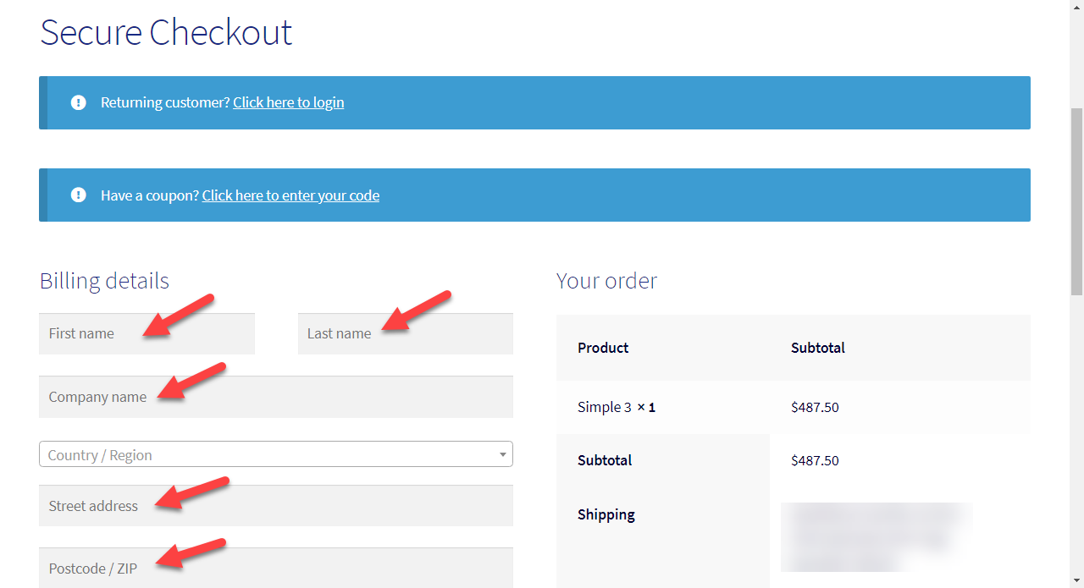The image size is (1084, 588).
Task: Focus the Postcode / ZIP field
Action: click(x=276, y=568)
